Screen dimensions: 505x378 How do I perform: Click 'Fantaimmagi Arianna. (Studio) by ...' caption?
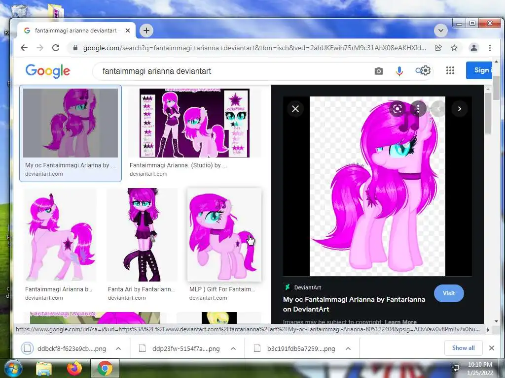tap(178, 165)
